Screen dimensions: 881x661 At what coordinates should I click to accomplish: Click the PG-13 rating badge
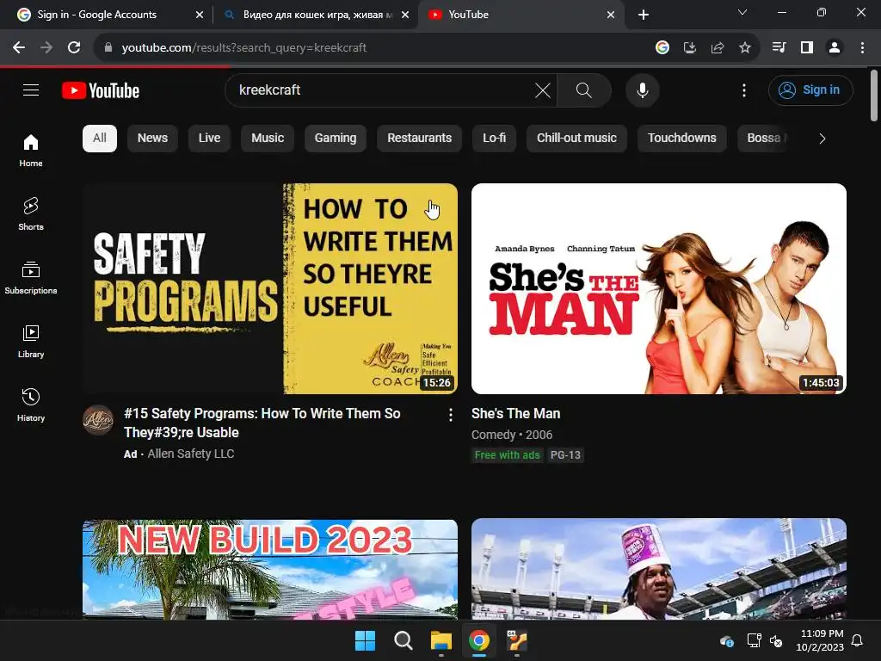[x=565, y=455]
